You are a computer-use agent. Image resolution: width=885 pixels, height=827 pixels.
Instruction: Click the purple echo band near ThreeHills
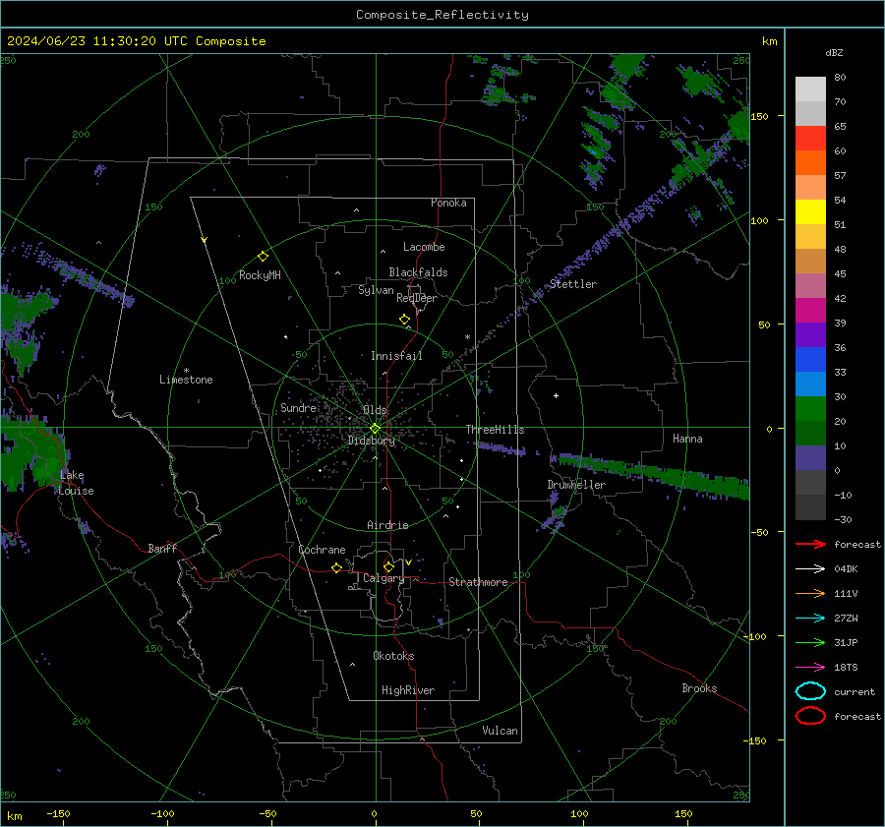tap(501, 449)
